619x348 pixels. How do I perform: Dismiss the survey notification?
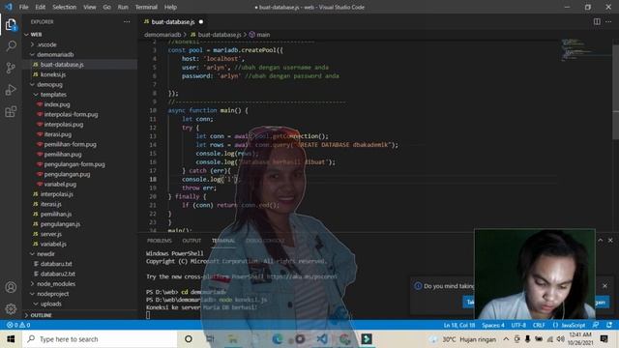coord(604,286)
